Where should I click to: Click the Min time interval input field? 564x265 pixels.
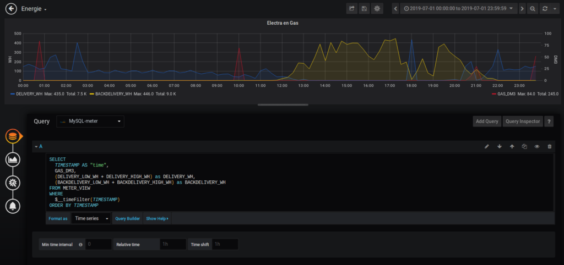pyautogui.click(x=99, y=244)
